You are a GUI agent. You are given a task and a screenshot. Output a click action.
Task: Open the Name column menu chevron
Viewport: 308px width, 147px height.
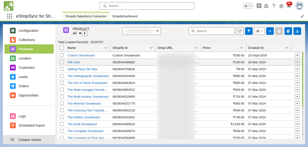tap(106, 48)
